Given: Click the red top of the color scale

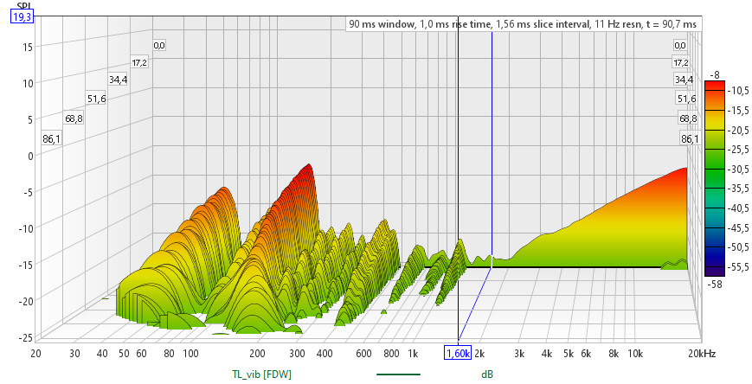Looking at the screenshot, I should [x=715, y=85].
